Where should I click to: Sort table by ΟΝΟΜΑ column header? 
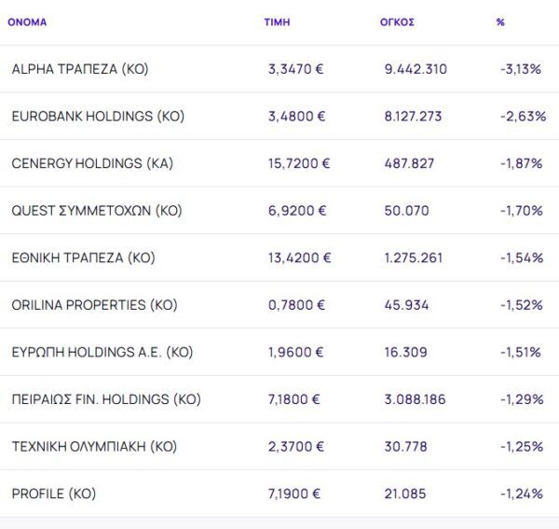pyautogui.click(x=27, y=21)
